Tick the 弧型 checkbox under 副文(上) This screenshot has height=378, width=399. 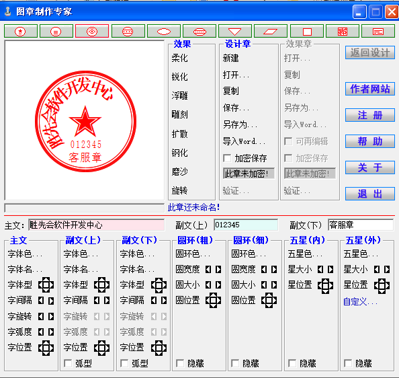68,363
